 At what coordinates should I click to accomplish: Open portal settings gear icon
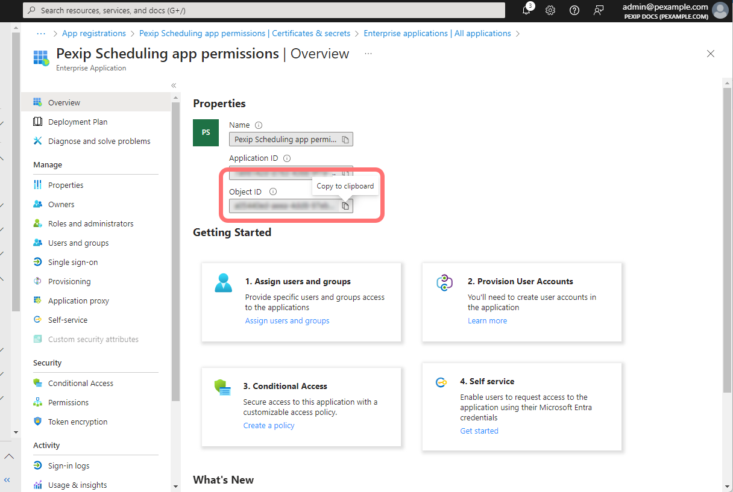tap(550, 10)
